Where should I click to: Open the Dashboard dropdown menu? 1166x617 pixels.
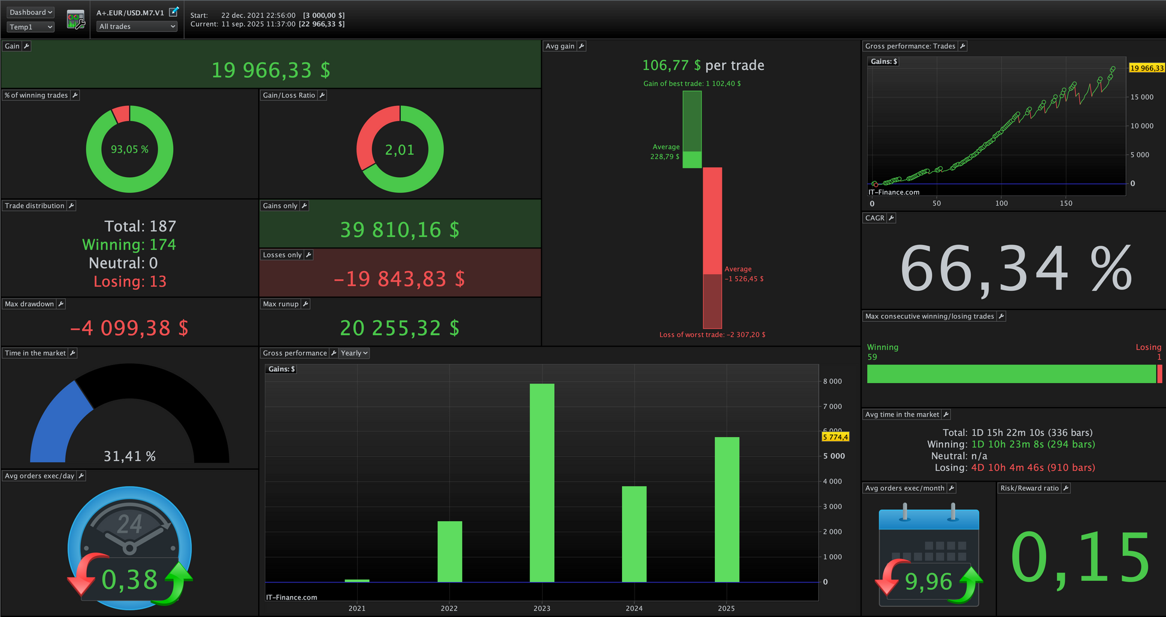31,12
